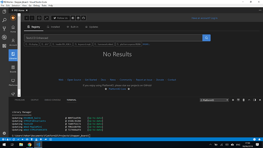
Task: Split the terminal panel
Action: tap(238, 100)
